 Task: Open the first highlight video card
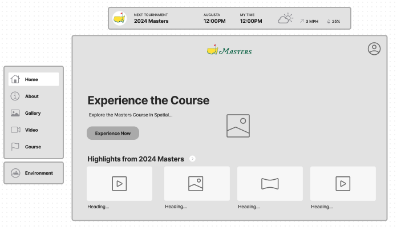(120, 184)
